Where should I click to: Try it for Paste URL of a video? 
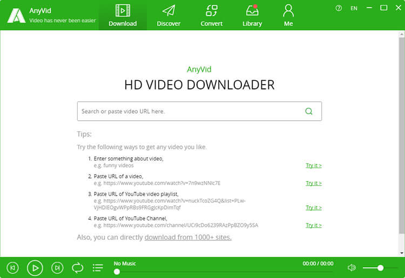point(314,183)
